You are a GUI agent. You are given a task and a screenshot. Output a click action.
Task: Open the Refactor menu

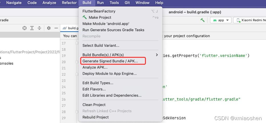[x=69, y=3]
